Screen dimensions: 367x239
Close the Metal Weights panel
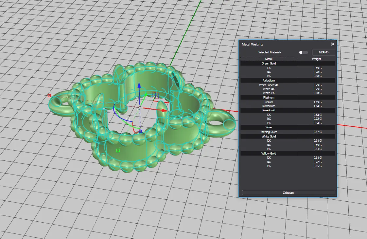point(333,44)
